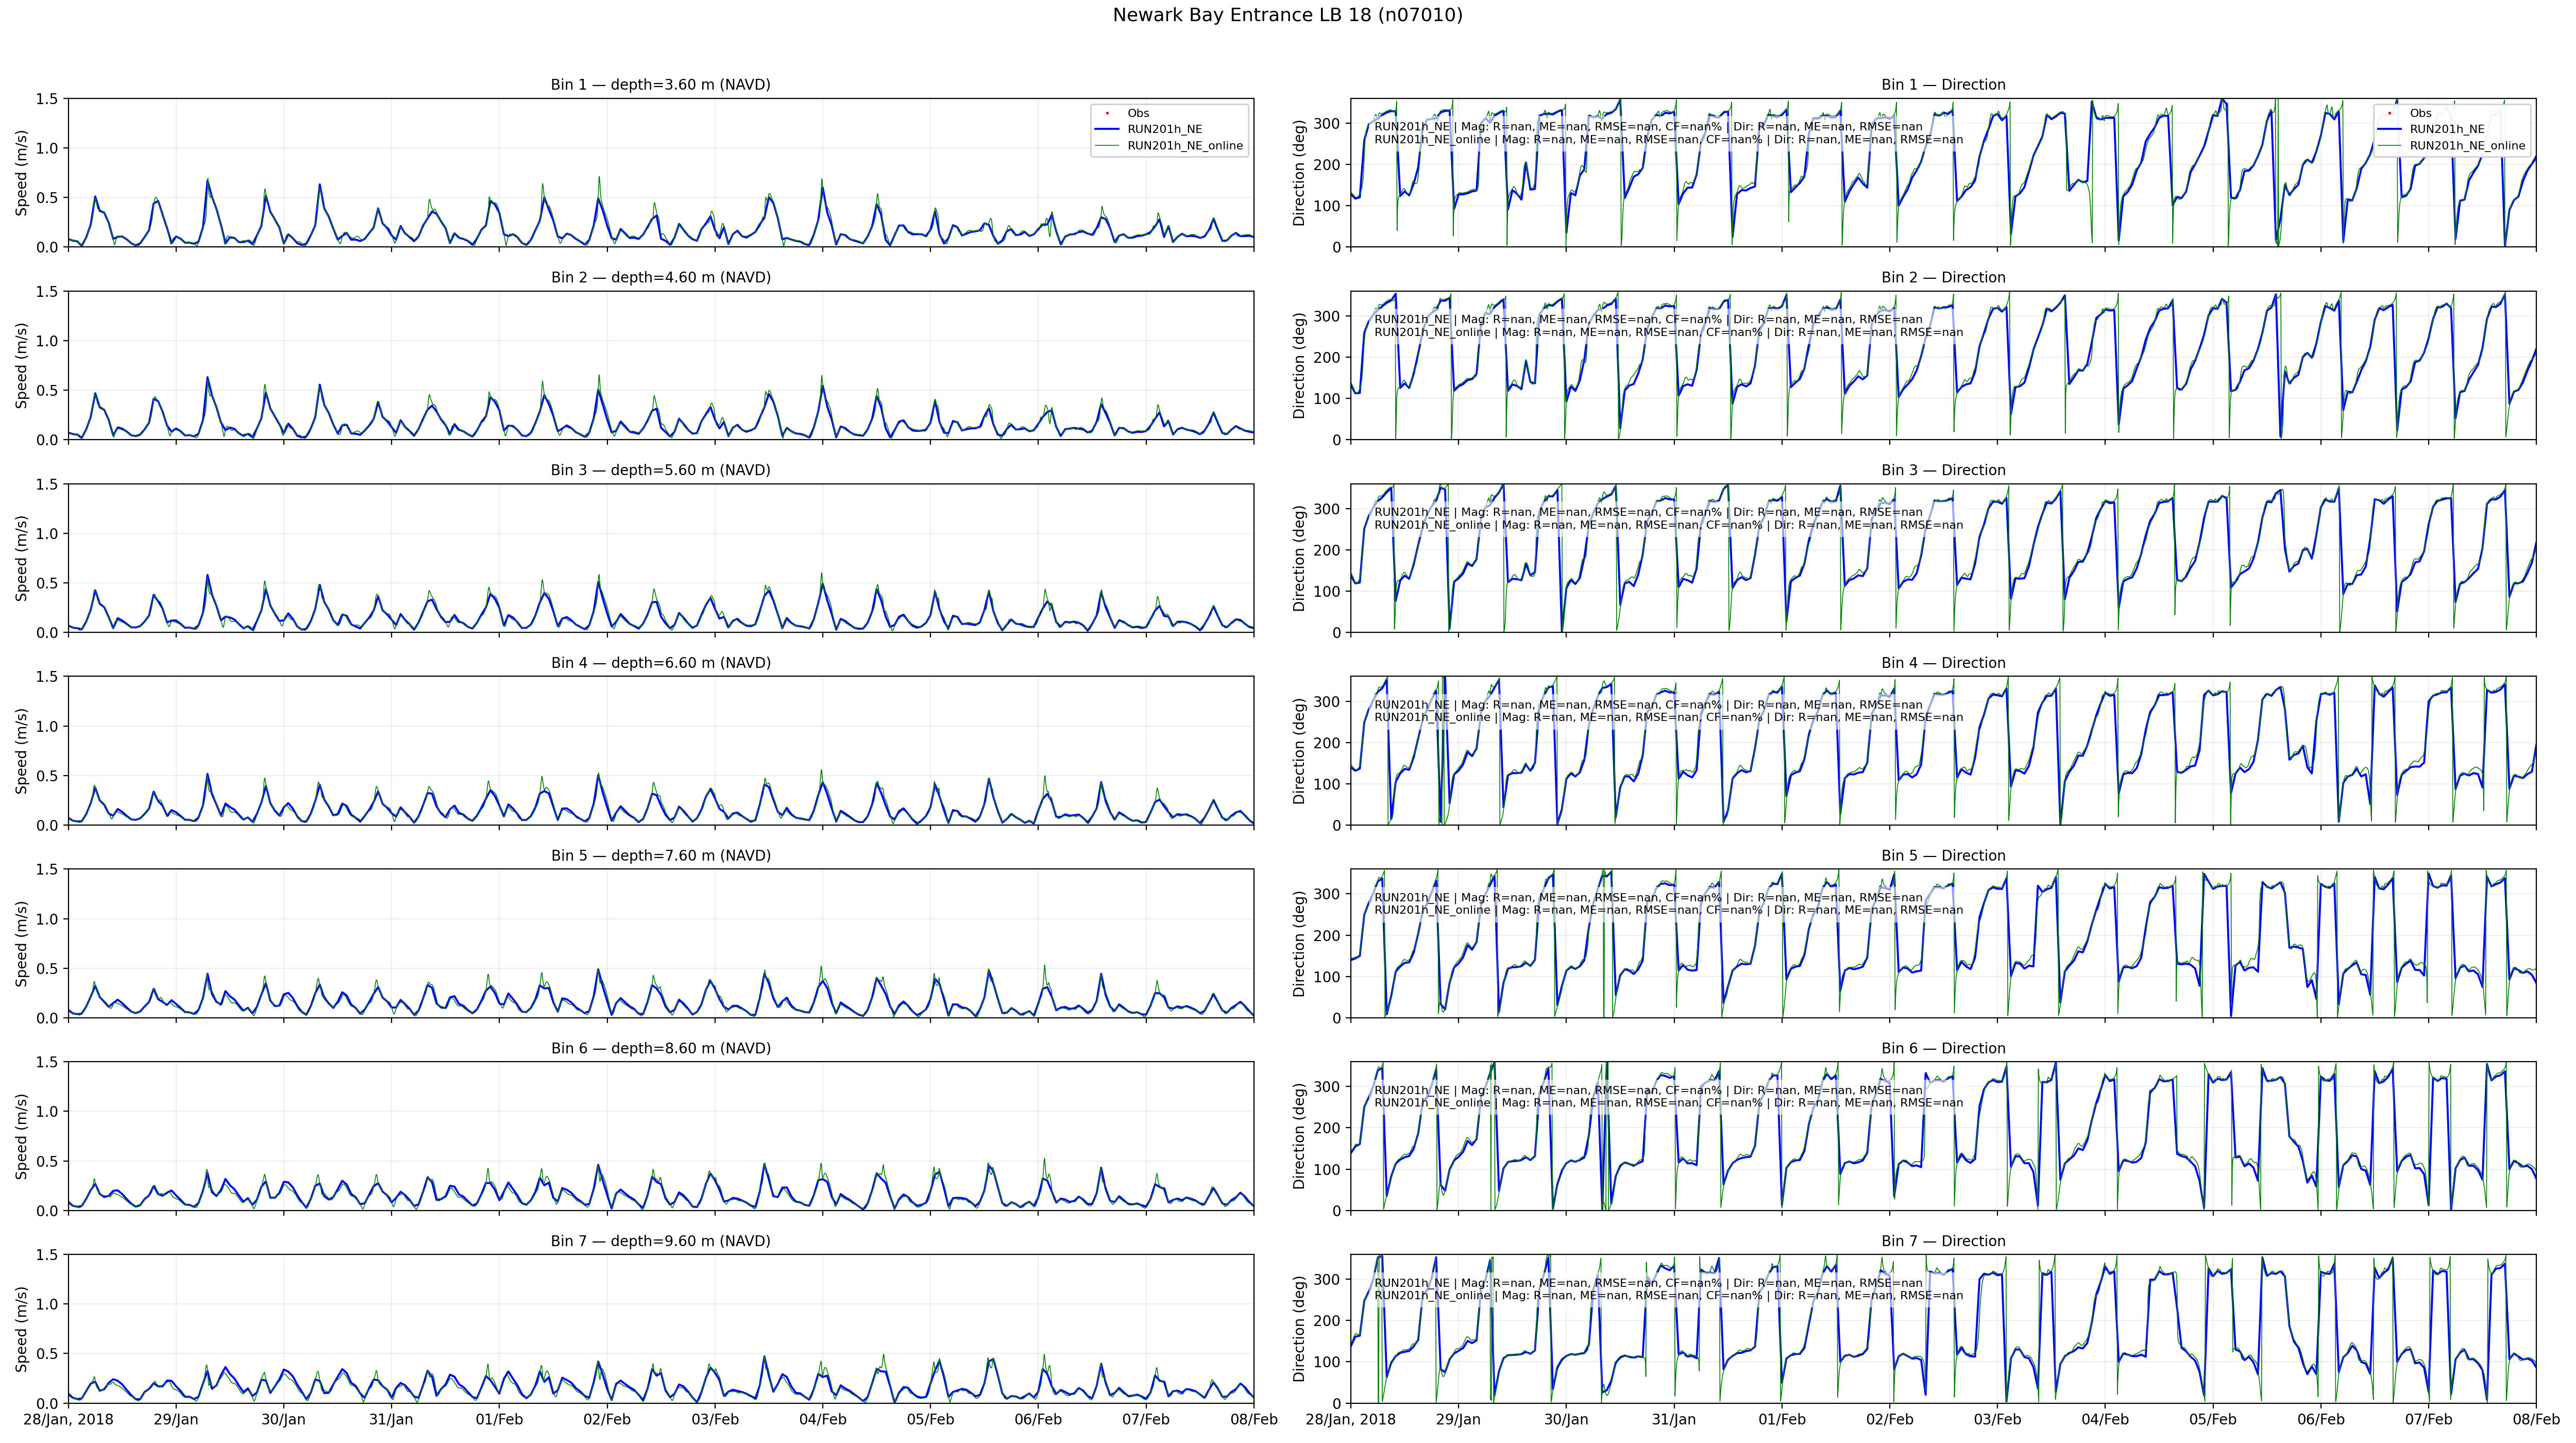The image size is (2576, 1443).
Task: Select the "Bin 1 — depth=3.60 m (NAVD)" title
Action: click(660, 85)
